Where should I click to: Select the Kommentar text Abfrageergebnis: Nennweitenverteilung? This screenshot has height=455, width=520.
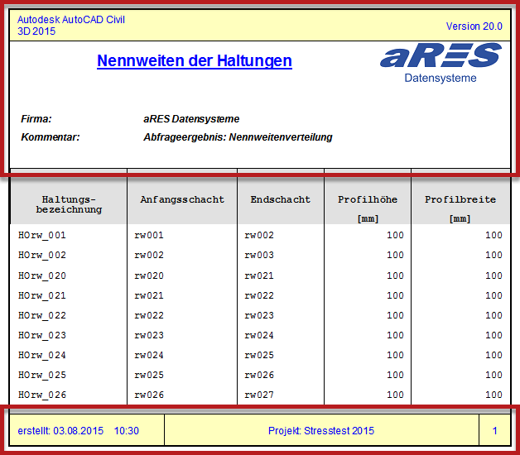[x=238, y=137]
